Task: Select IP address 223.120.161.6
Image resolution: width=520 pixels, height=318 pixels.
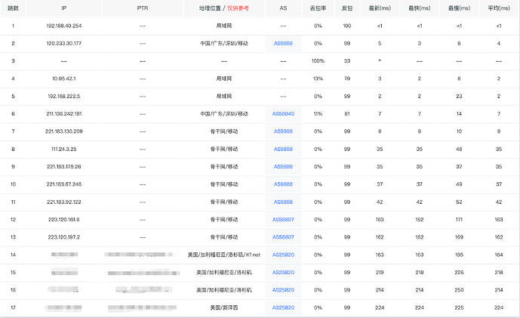Action: point(63,219)
